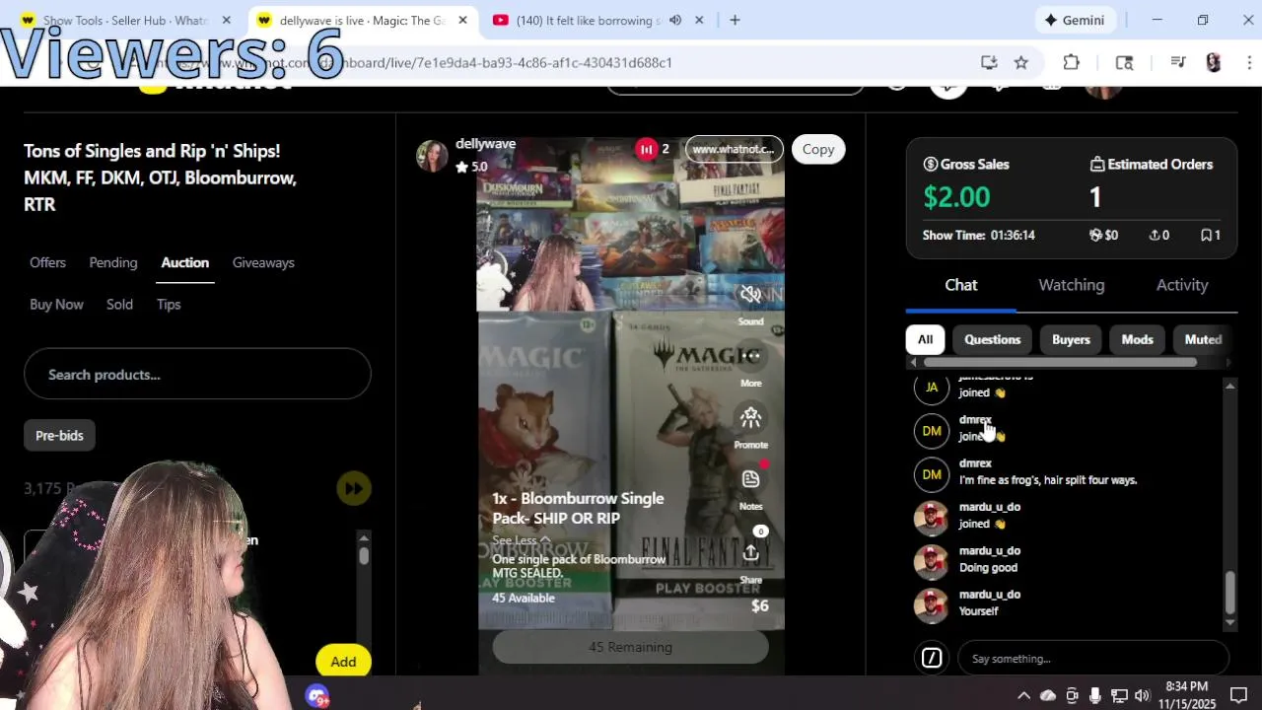Viewport: 1262px width, 710px height.
Task: Click the chat vertical scrollbar thumb
Action: point(1229,593)
